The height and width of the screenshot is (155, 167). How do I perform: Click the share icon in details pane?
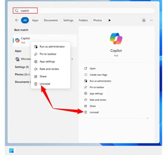pyautogui.click(x=86, y=106)
